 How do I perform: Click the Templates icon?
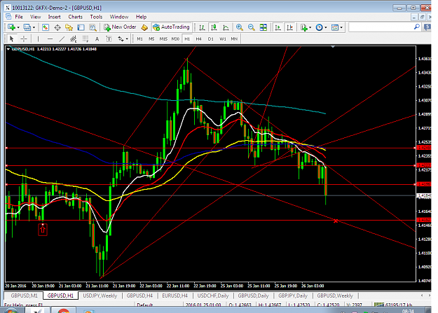click(335, 27)
